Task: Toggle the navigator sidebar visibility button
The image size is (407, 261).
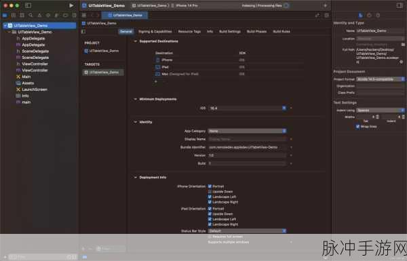Action: pos(28,5)
